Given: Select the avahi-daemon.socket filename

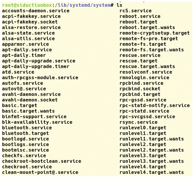Looking at the screenshot, I should tap(30, 100).
